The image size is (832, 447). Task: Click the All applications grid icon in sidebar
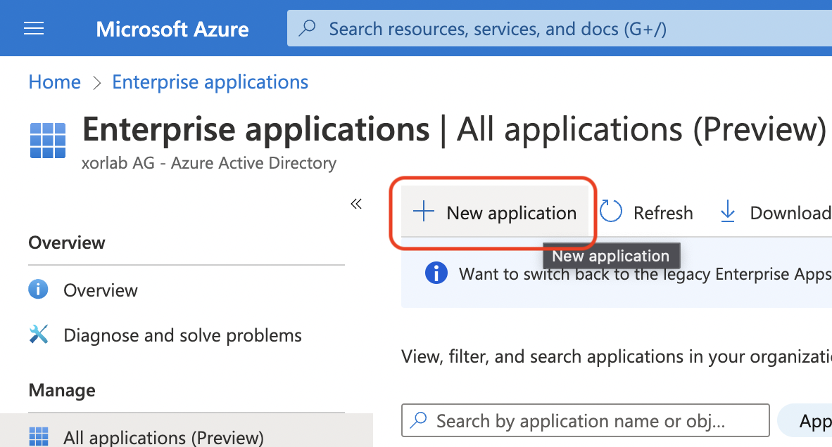[38, 436]
